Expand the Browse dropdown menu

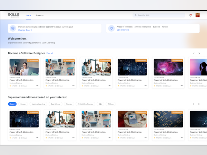(40, 15)
